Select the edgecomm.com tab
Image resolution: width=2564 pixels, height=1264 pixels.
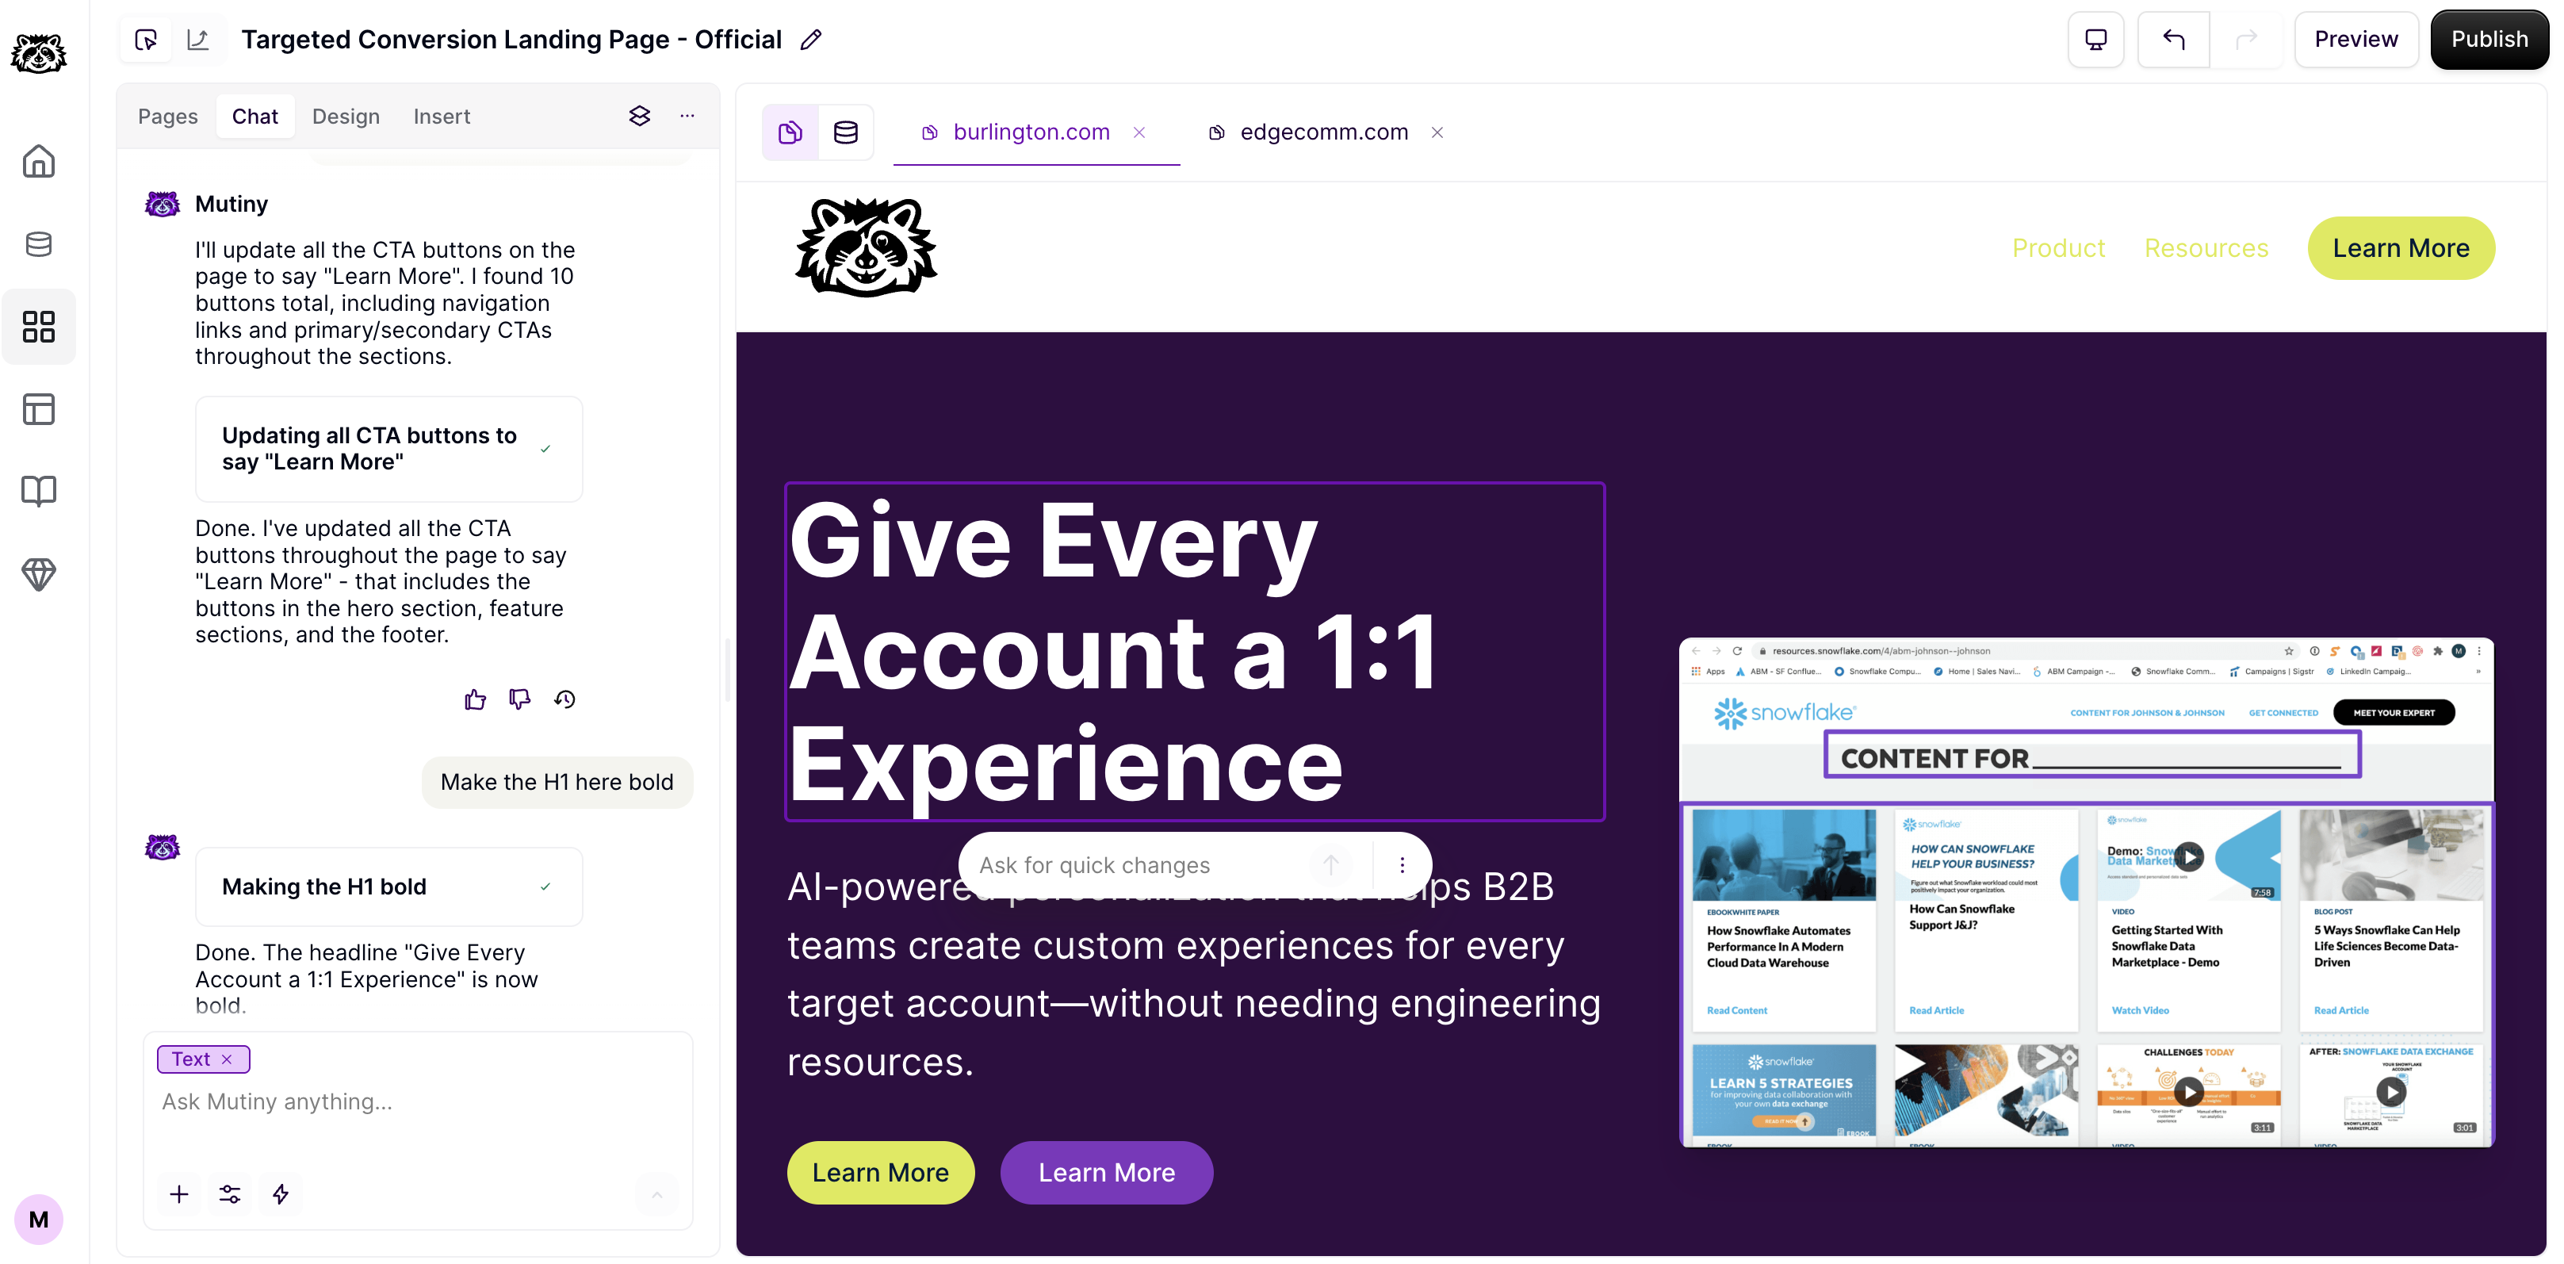1324,132
